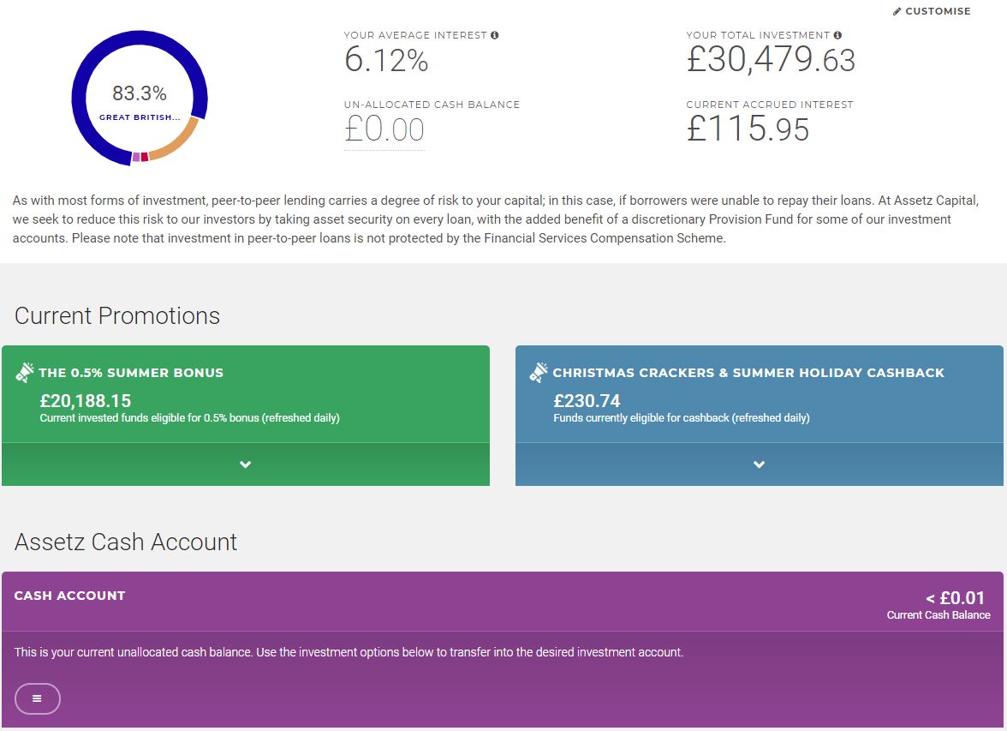Open the Customise dashboard link
Viewport: 1007px width, 731px height.
point(932,12)
